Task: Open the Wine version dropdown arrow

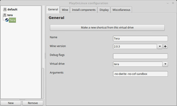Action: point(160,46)
